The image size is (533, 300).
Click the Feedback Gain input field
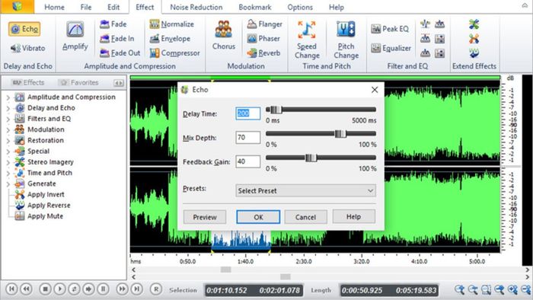click(247, 161)
